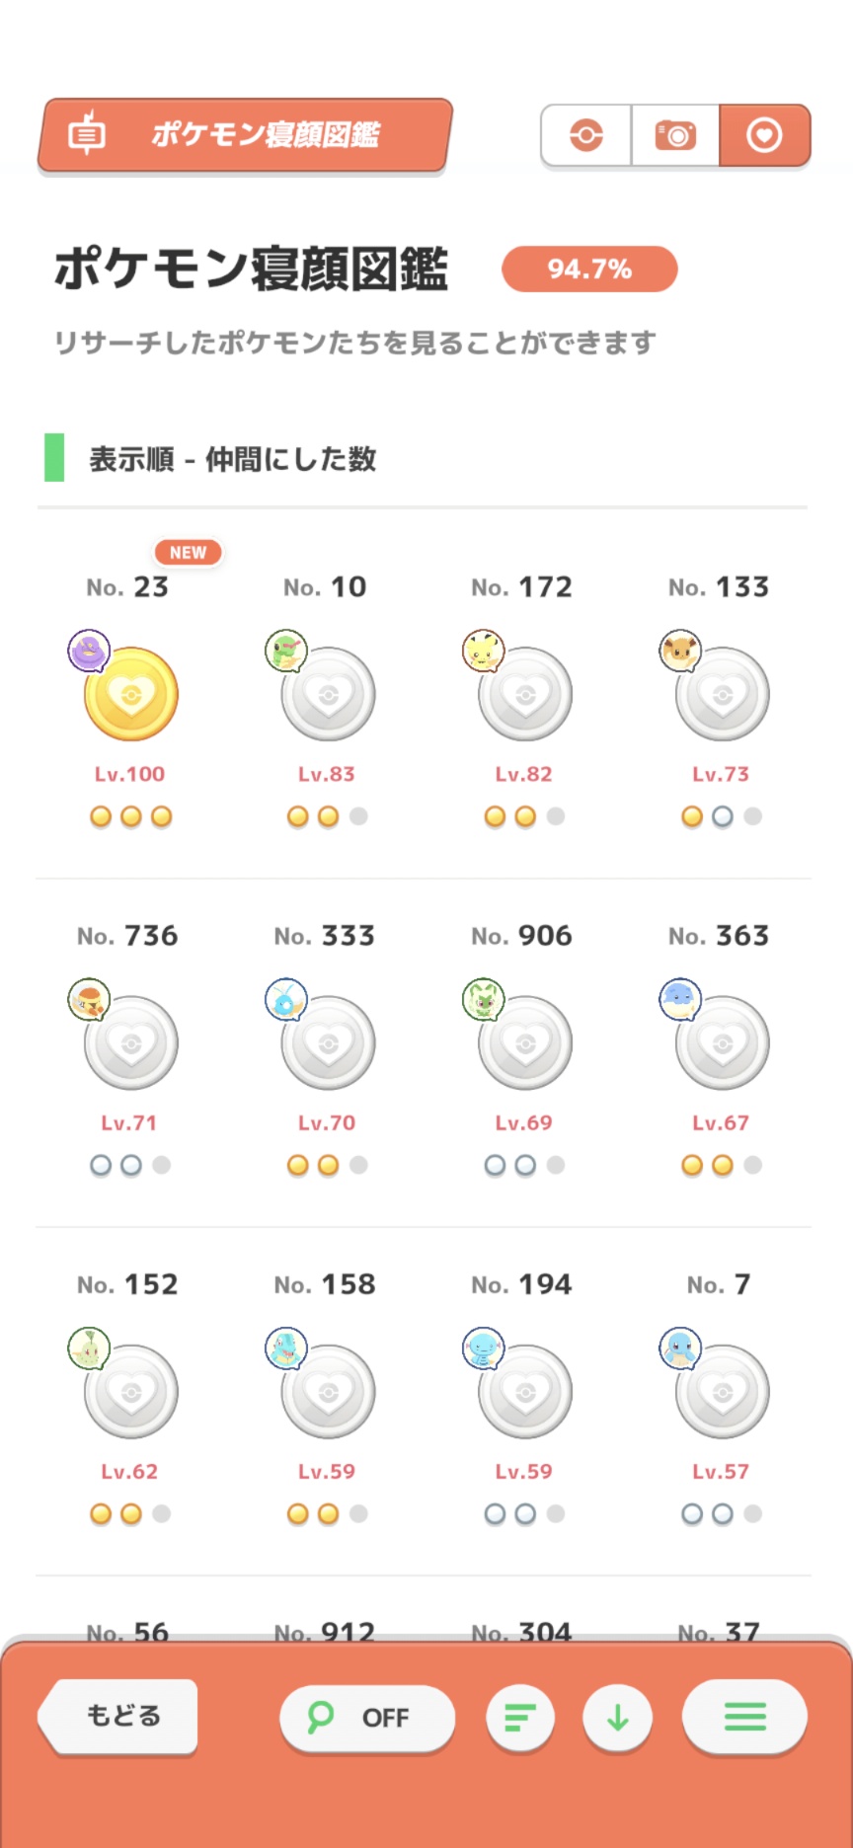Tap the ポケモン寝顔図鑑 header banner
Viewport: 853px width, 1848px height.
click(245, 135)
